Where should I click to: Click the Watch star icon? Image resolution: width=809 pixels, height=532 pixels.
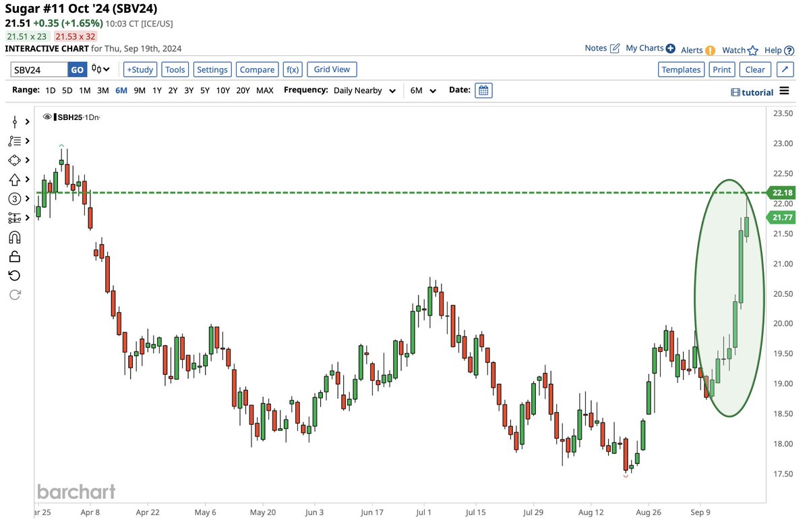(x=753, y=50)
